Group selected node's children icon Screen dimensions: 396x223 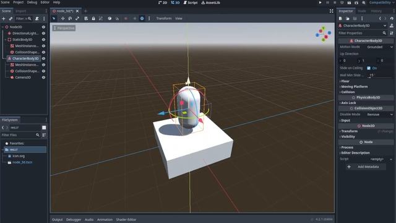tap(101, 19)
